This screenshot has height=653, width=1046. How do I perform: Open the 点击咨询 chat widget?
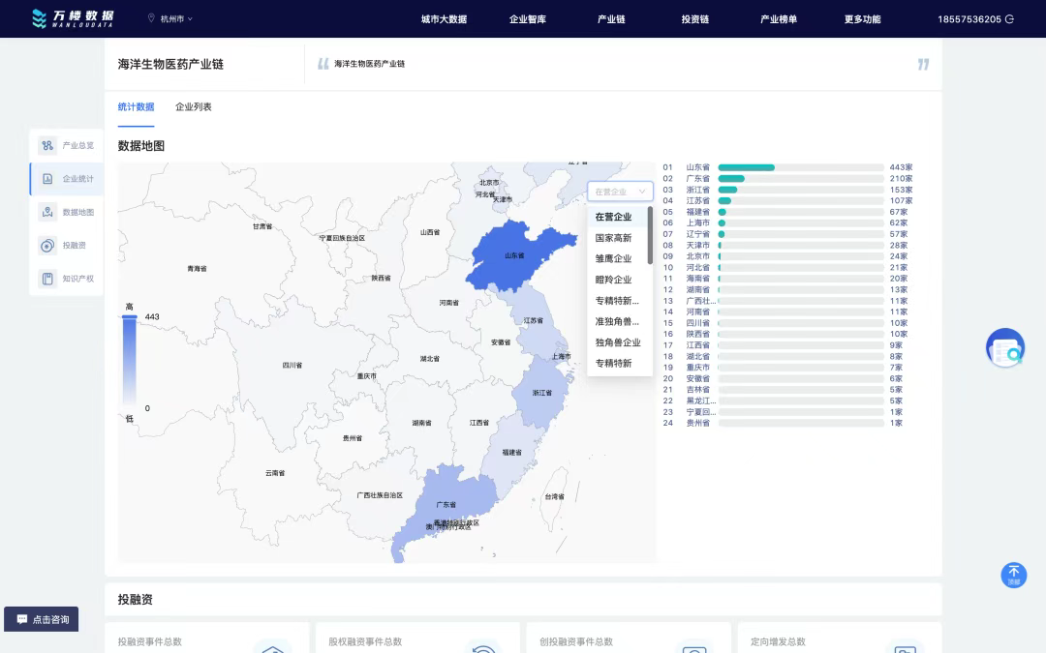click(x=42, y=619)
